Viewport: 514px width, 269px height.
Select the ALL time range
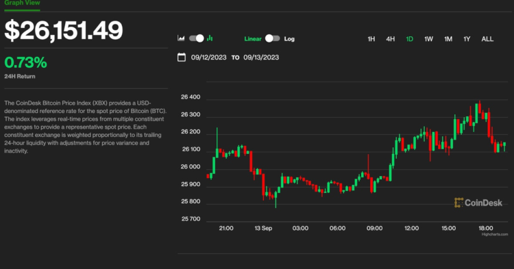487,39
